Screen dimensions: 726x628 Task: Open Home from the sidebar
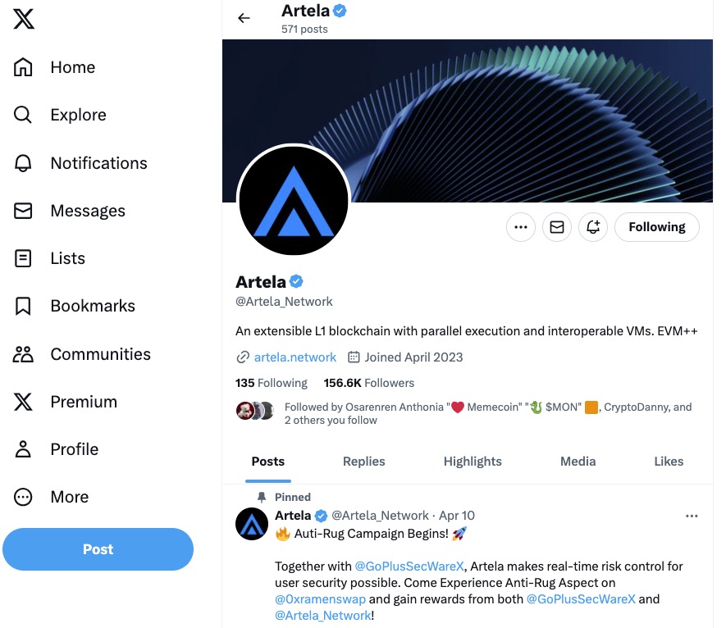point(55,67)
